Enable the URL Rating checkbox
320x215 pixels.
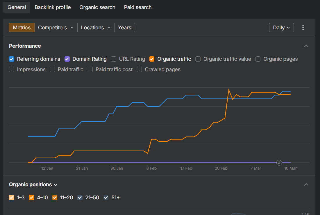pyautogui.click(x=114, y=59)
